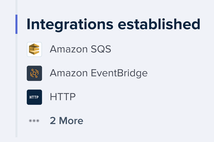Click the Amazon SQS cube icon
This screenshot has height=142, width=214.
(34, 49)
